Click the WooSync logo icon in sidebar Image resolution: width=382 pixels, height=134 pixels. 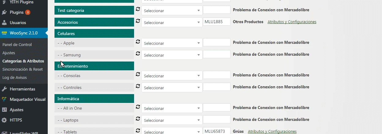[4, 33]
